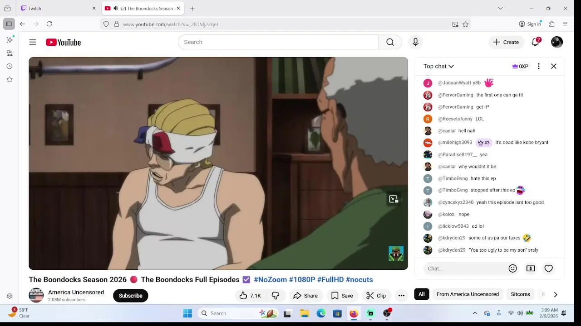This screenshot has height=326, width=581.
Task: Select the All filter chip
Action: 422,294
